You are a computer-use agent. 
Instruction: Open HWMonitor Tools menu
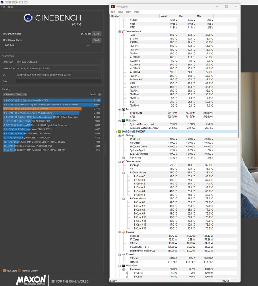pyautogui.click(x=128, y=12)
